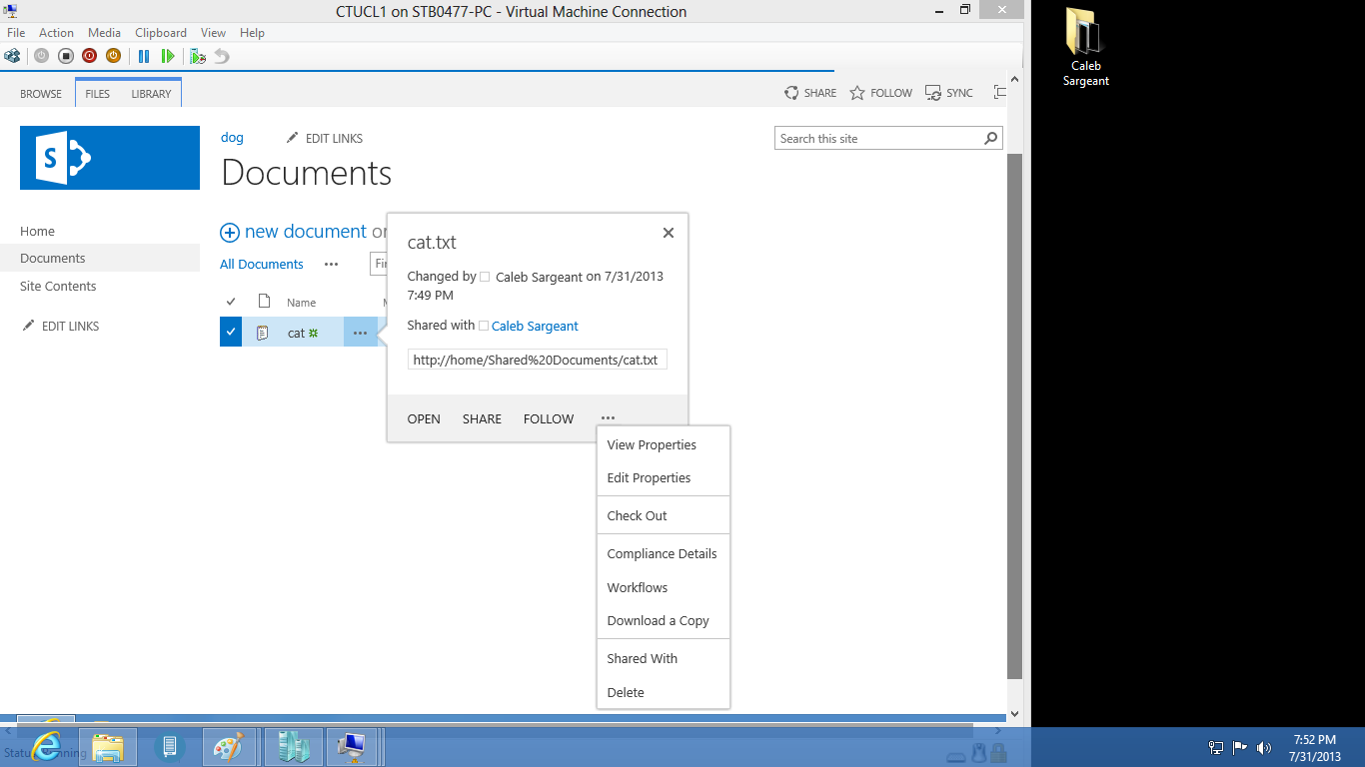
Task: Click the file type column icon
Action: pyautogui.click(x=264, y=302)
